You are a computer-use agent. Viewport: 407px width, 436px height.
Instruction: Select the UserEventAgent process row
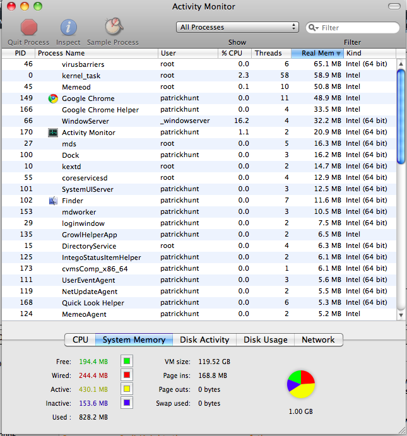point(199,280)
